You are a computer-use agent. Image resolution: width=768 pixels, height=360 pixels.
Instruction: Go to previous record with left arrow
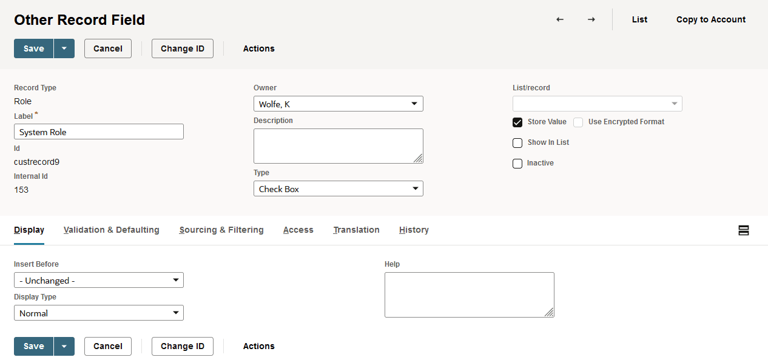(560, 19)
